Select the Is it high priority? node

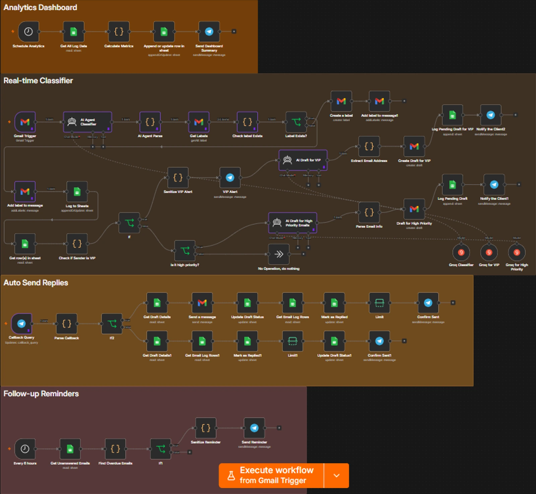[185, 251]
